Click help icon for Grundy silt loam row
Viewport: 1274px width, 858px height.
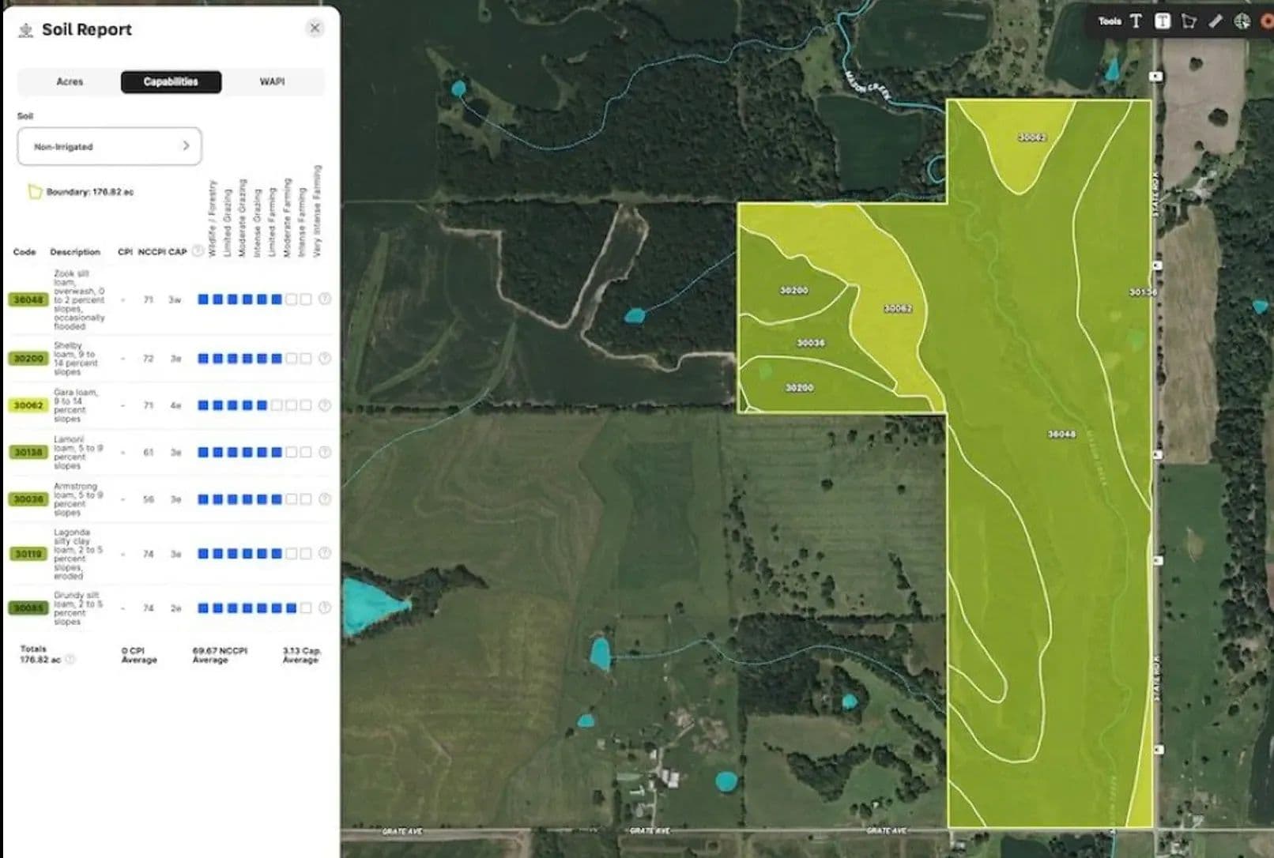(324, 608)
